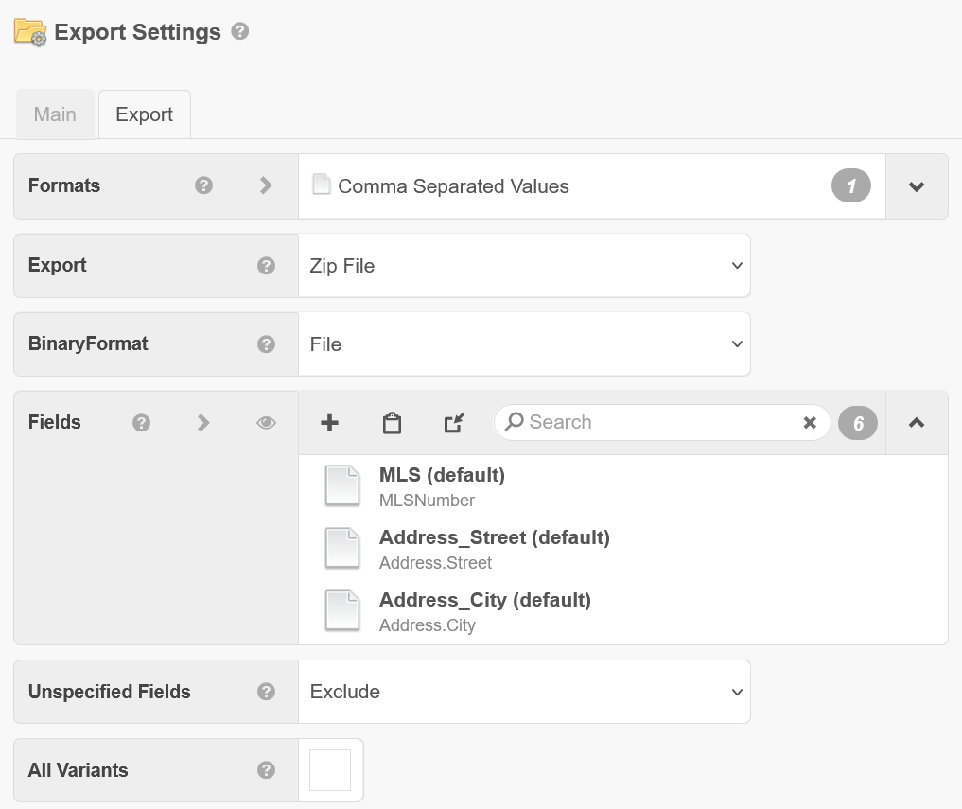Image resolution: width=962 pixels, height=809 pixels.
Task: Click the Address.City source text
Action: (428, 625)
